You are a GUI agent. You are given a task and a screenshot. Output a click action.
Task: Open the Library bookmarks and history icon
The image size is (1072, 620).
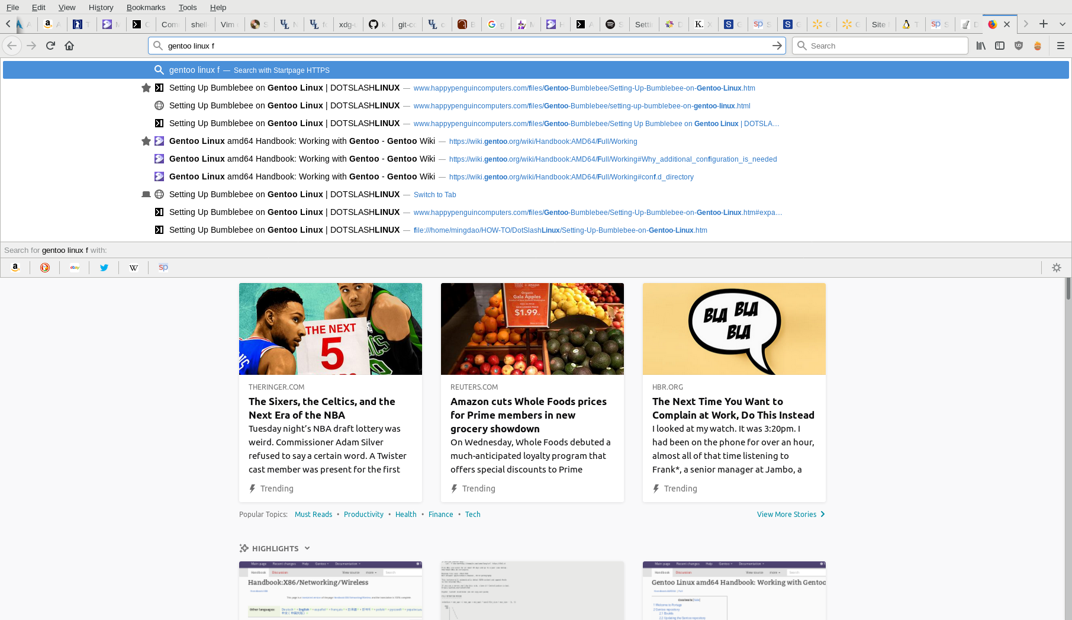(981, 46)
